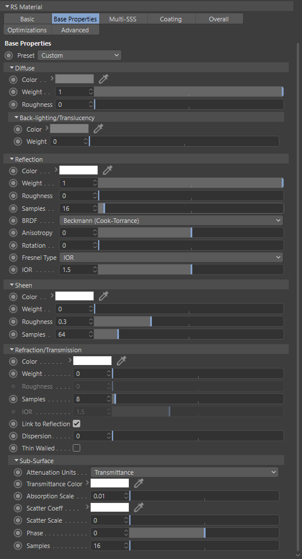Viewport: 302px width, 559px height.
Task: Open the Advanced tab
Action: pyautogui.click(x=75, y=30)
